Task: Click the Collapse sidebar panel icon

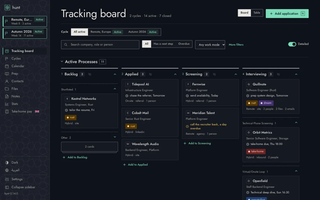Action: (7, 187)
